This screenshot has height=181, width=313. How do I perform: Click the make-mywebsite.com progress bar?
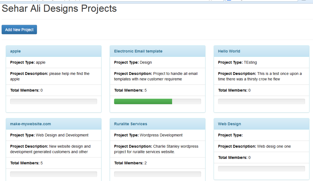click(x=53, y=174)
